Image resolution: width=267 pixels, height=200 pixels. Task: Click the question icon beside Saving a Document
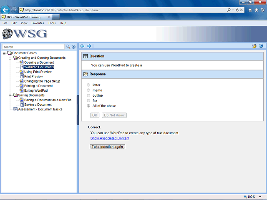click(x=22, y=105)
